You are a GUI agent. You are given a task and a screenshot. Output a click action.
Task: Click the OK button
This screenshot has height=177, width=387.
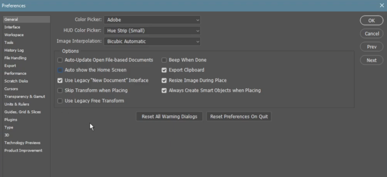click(371, 20)
